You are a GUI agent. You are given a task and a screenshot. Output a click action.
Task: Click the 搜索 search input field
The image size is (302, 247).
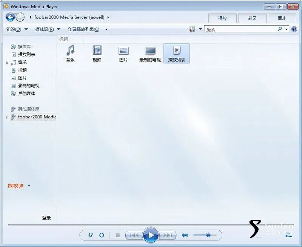click(241, 29)
